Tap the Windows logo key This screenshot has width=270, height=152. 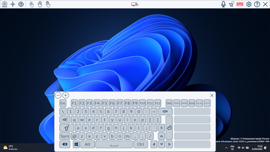coord(76,144)
